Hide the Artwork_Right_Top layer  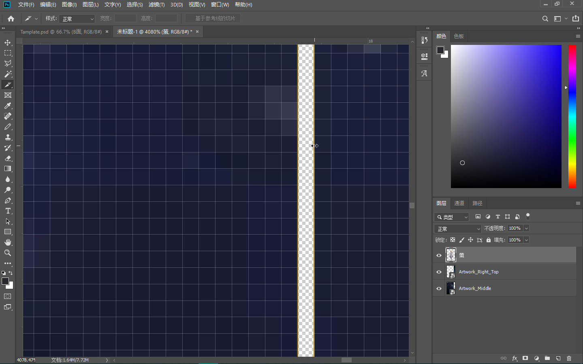[x=439, y=272]
